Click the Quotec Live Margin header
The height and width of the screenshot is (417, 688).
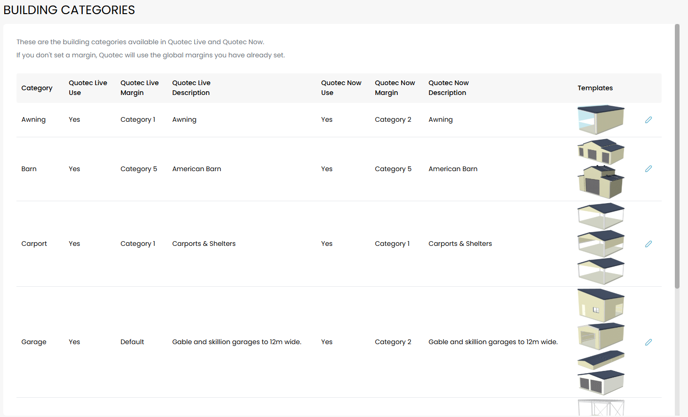(139, 88)
